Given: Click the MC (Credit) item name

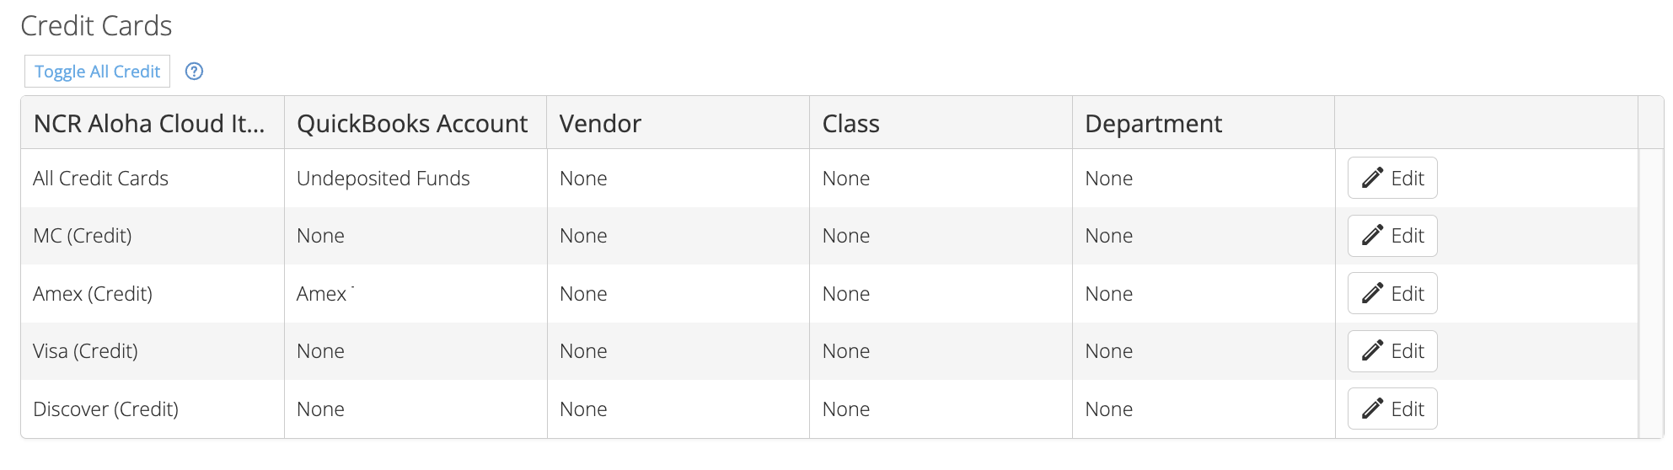Looking at the screenshot, I should (83, 236).
